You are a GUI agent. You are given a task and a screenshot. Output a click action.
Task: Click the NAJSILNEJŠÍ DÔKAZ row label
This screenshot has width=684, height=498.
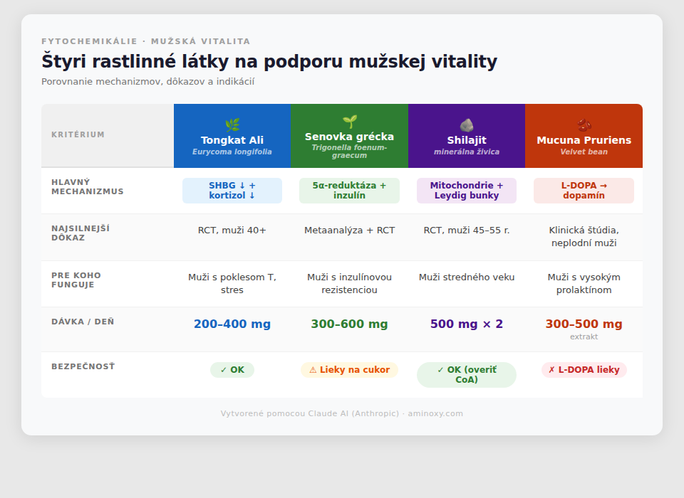tap(81, 233)
